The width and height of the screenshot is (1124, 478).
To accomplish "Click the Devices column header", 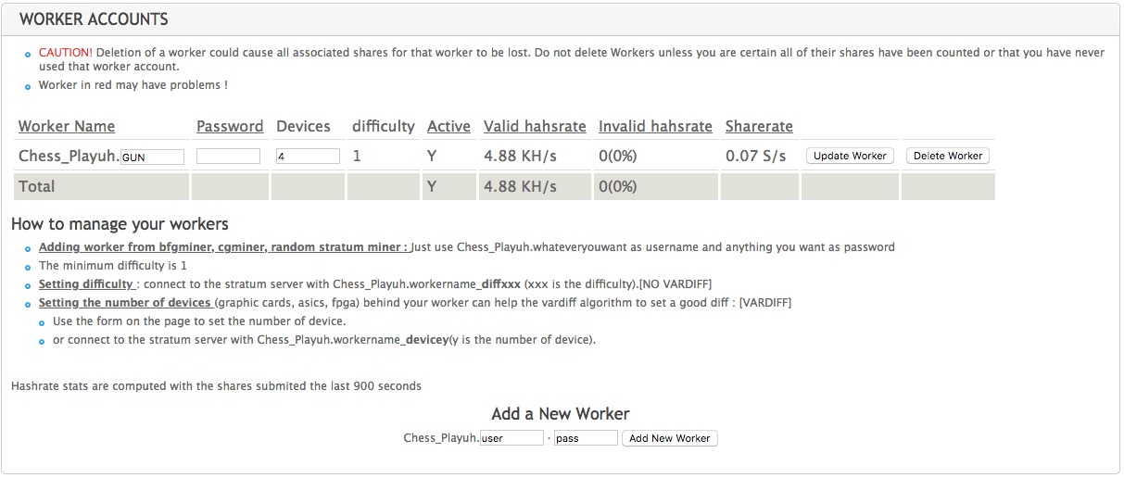I will (303, 126).
